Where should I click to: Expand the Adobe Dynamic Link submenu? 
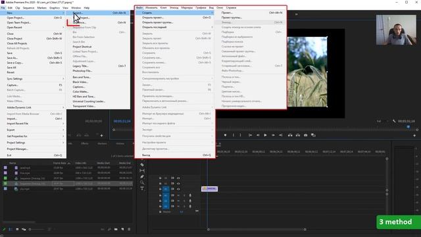click(x=34, y=107)
